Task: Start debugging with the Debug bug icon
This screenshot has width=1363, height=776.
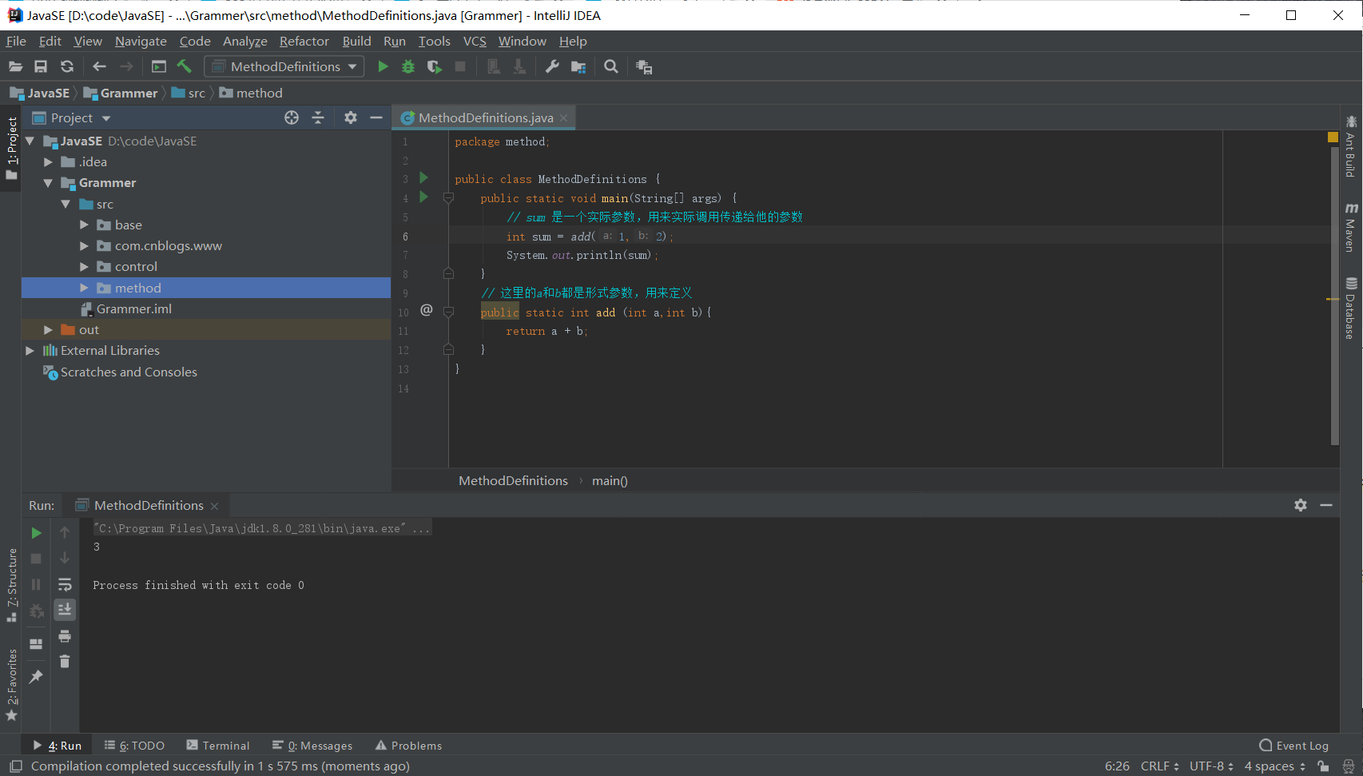Action: pyautogui.click(x=408, y=67)
